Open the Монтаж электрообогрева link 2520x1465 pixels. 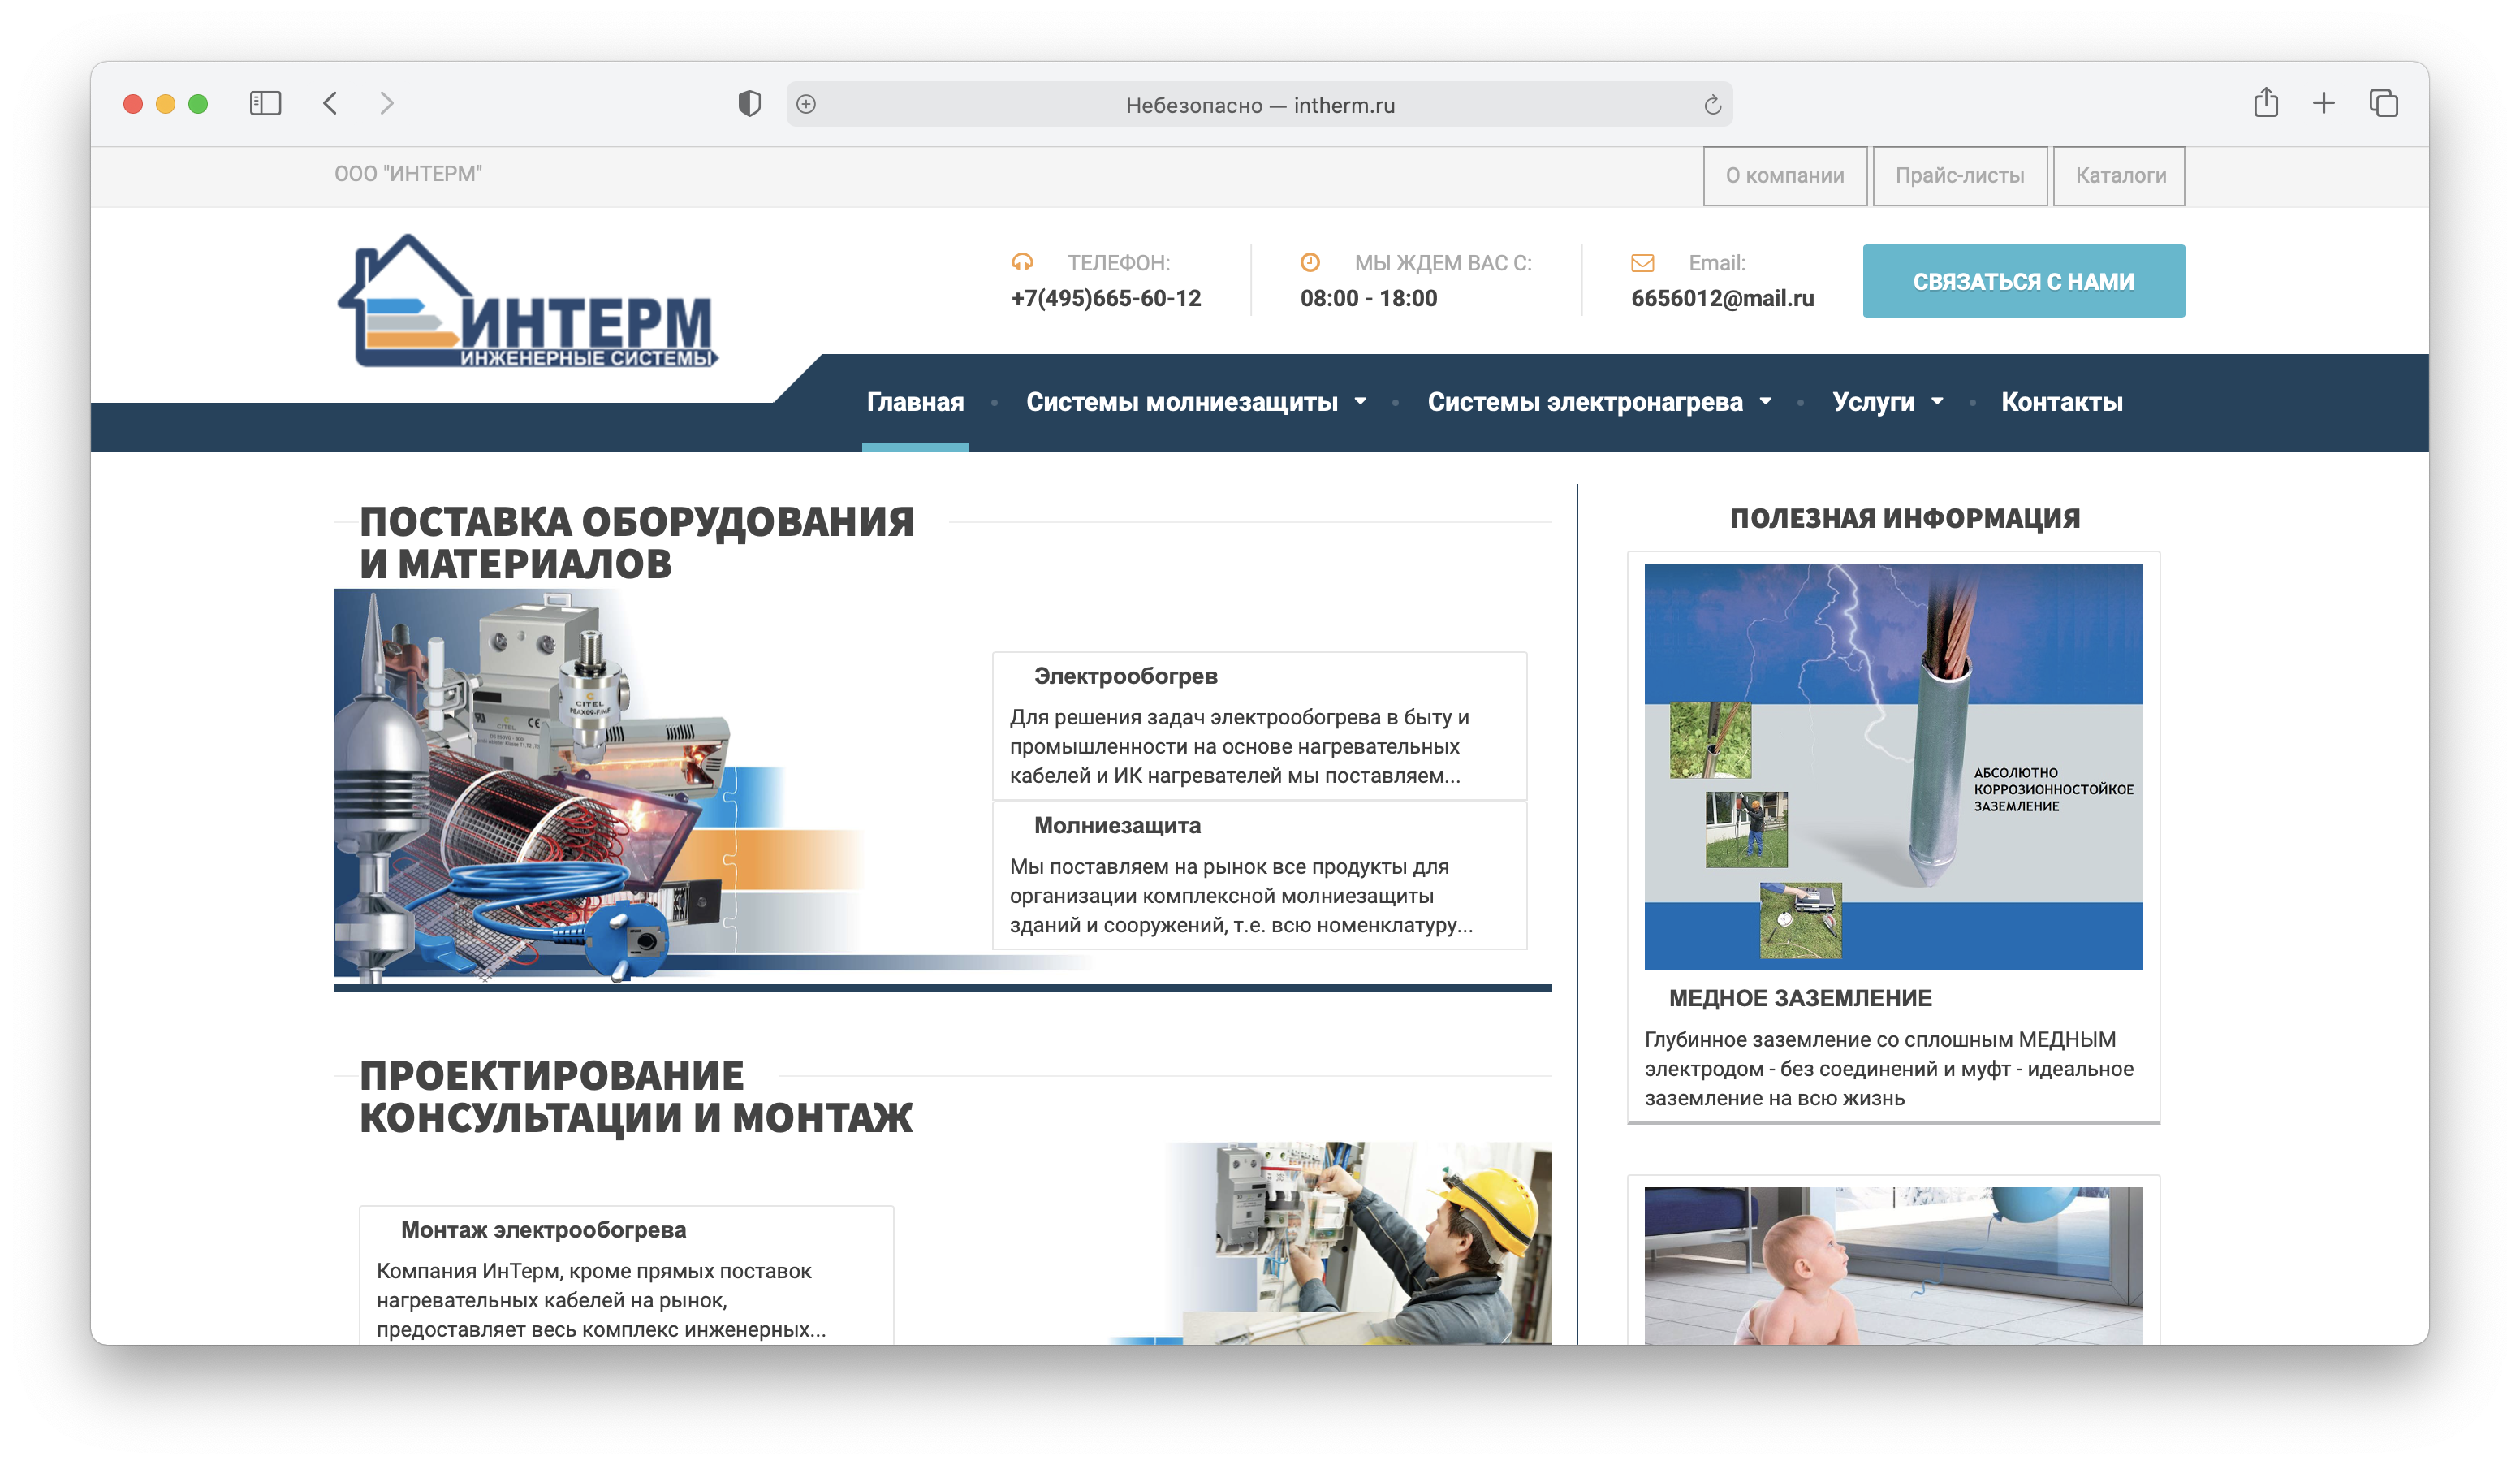pyautogui.click(x=544, y=1230)
